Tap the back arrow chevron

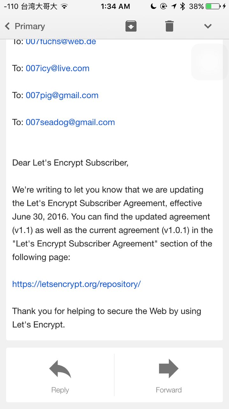point(7,26)
